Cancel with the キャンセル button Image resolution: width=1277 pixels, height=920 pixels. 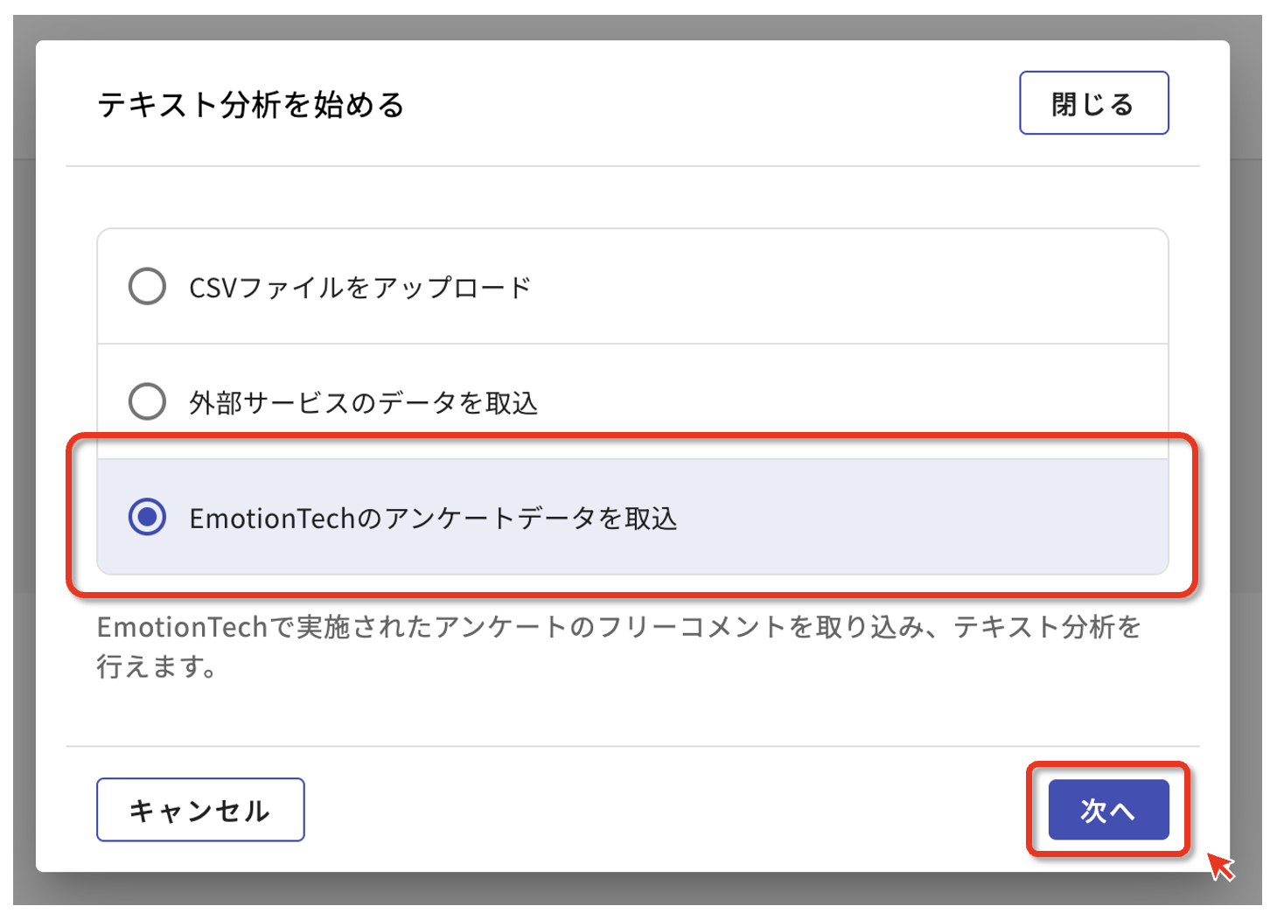tap(200, 810)
